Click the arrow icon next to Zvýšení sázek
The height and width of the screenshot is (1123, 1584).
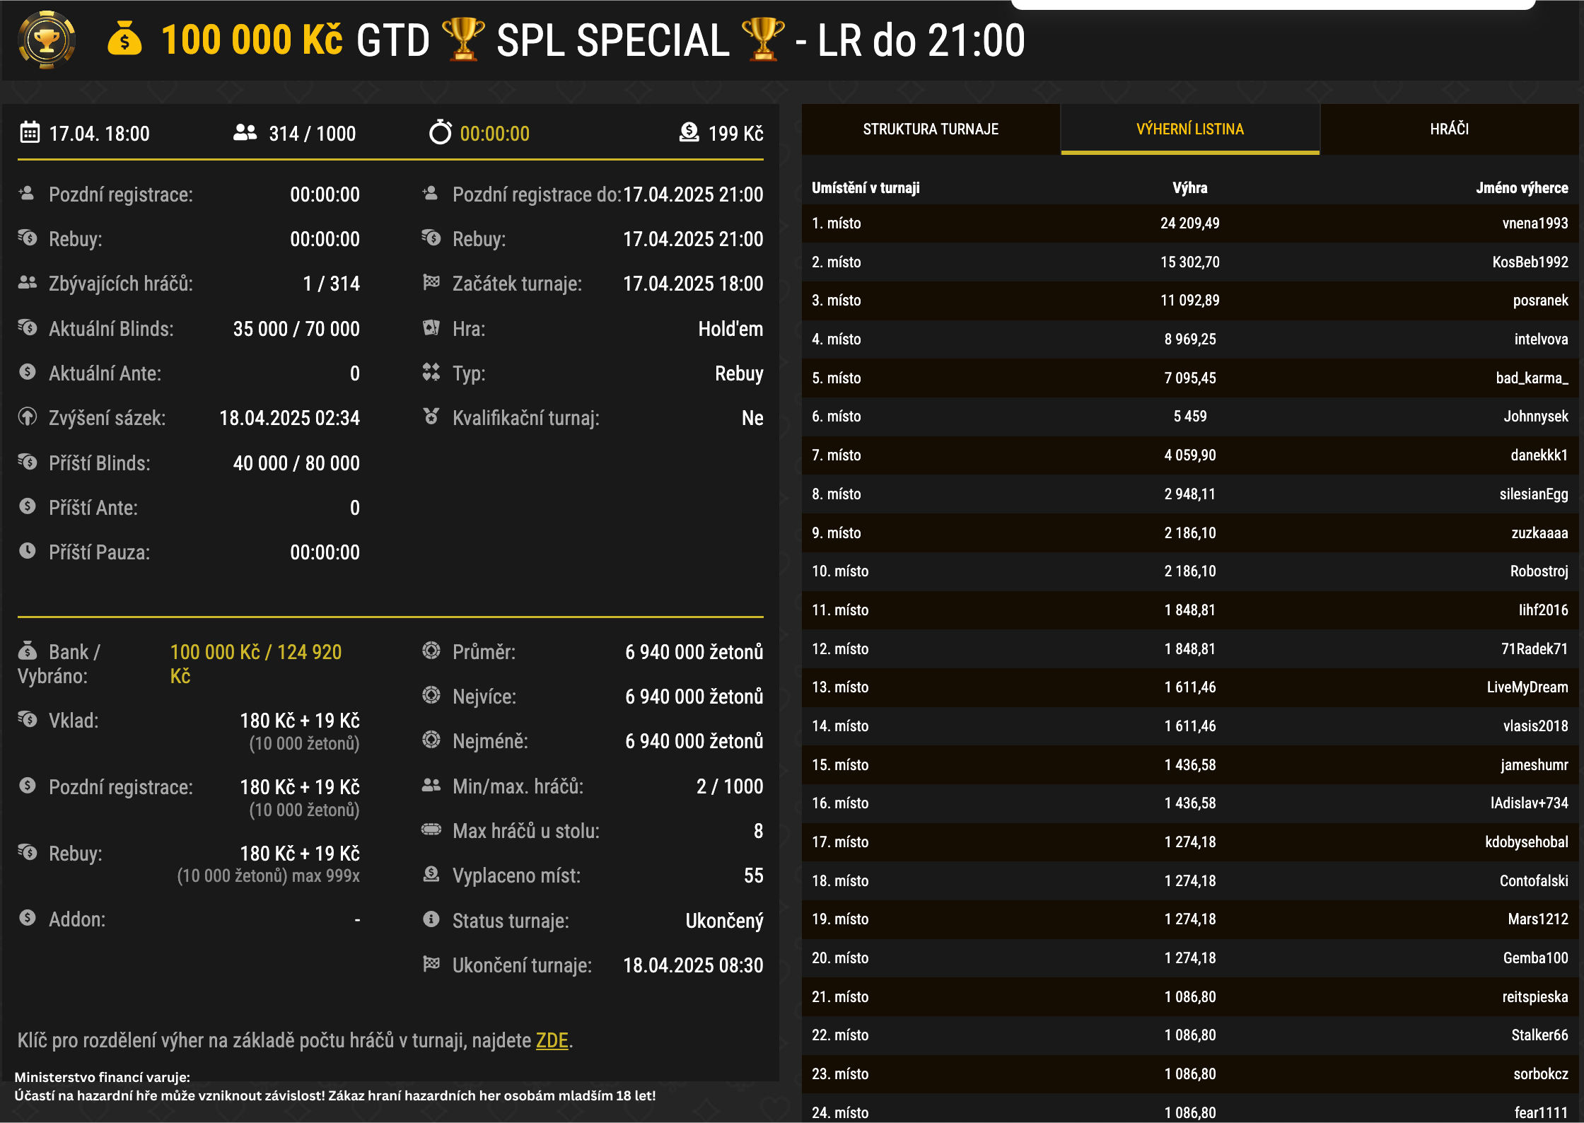click(x=28, y=418)
